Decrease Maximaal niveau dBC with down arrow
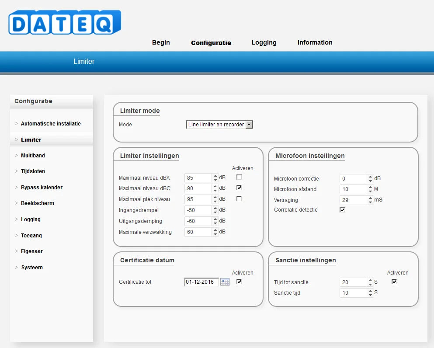 [x=215, y=191]
